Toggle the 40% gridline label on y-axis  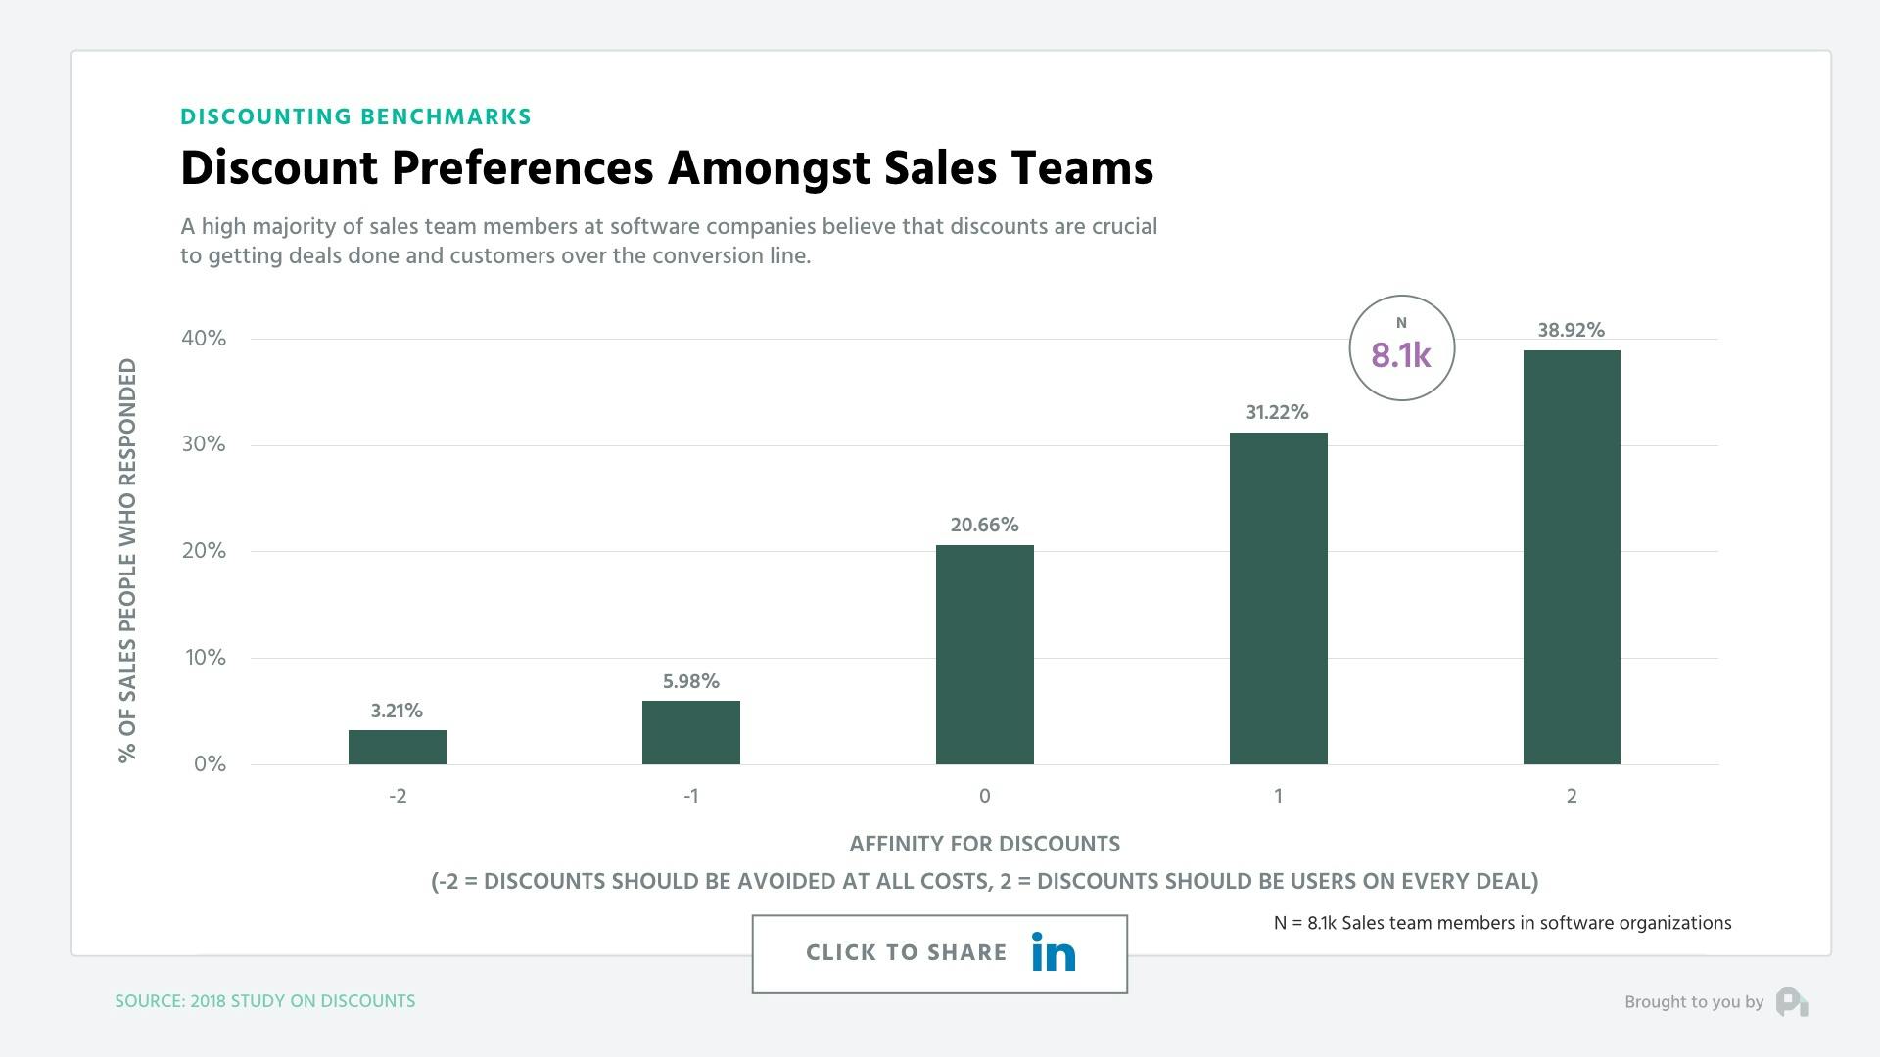[x=208, y=338]
